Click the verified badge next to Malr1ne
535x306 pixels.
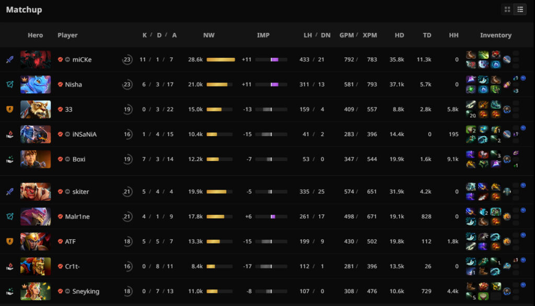pyautogui.click(x=61, y=217)
